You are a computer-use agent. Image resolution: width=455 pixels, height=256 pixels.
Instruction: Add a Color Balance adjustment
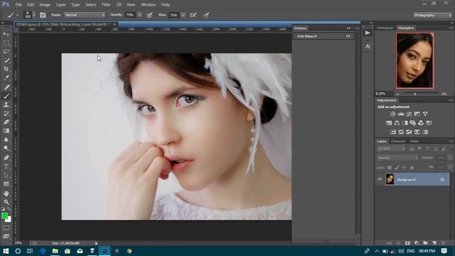(397, 123)
